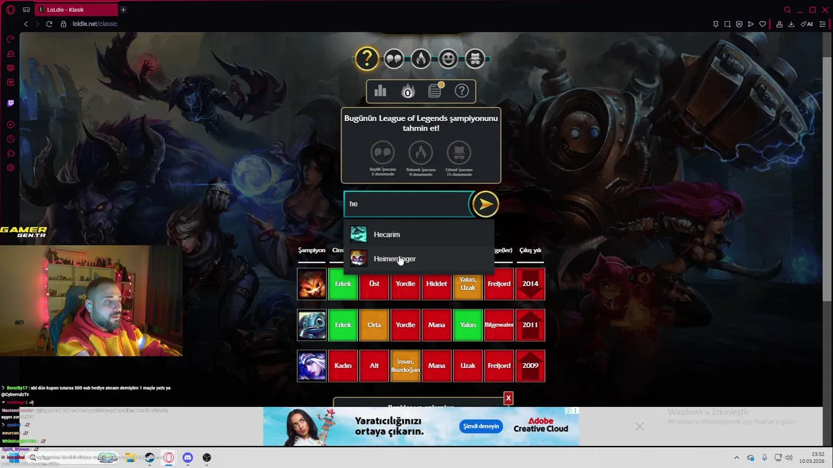Open the Emoji mode smiley icon

(x=448, y=59)
